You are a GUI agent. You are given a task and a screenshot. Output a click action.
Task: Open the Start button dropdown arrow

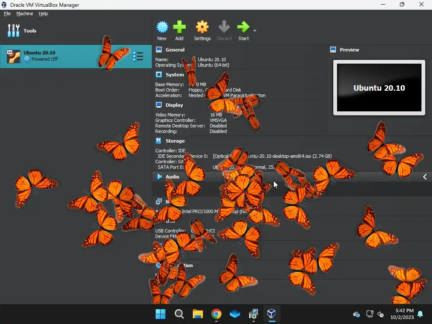pos(255,30)
